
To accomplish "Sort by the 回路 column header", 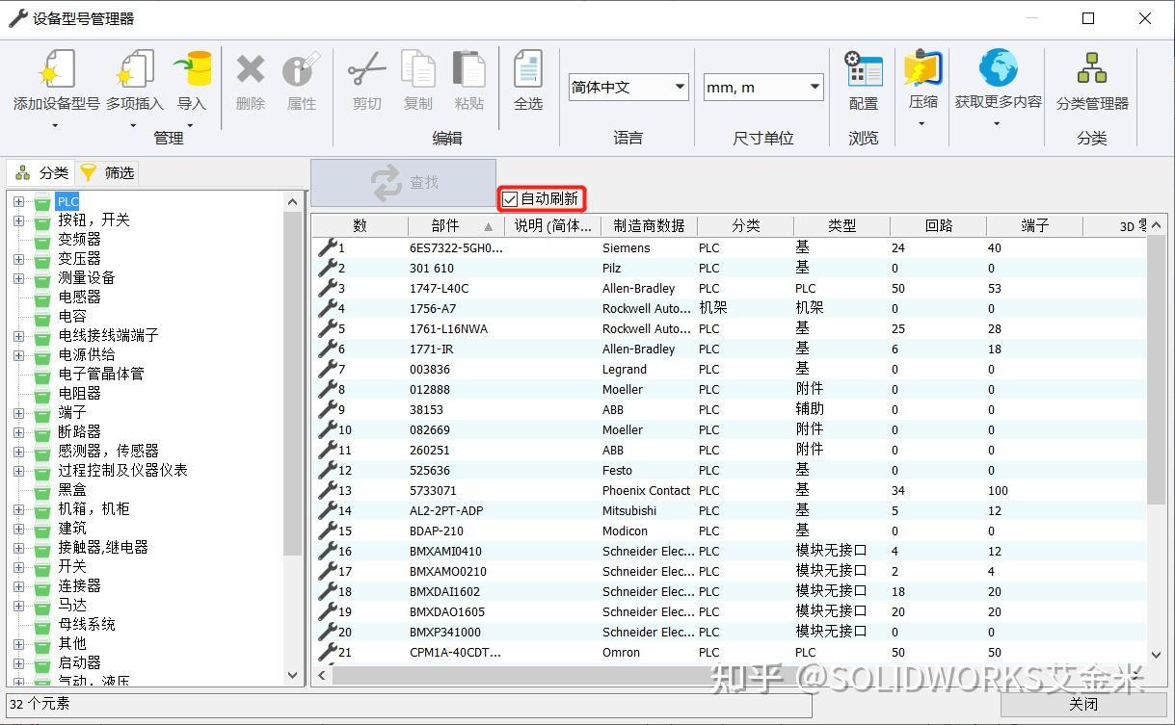I will point(938,225).
